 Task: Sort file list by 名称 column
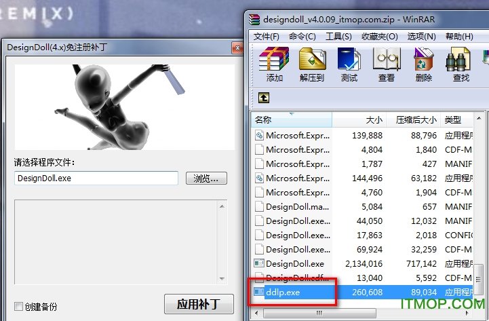pos(292,120)
